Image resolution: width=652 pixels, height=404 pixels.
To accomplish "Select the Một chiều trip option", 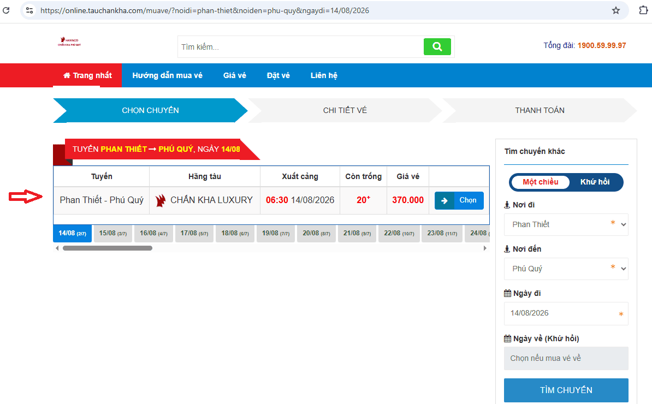I will 540,182.
